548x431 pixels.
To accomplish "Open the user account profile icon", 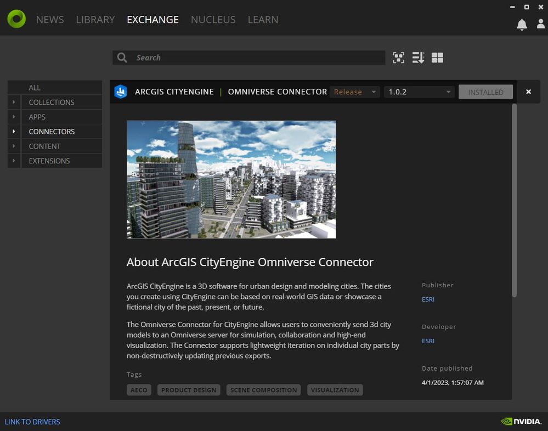I will (x=540, y=24).
